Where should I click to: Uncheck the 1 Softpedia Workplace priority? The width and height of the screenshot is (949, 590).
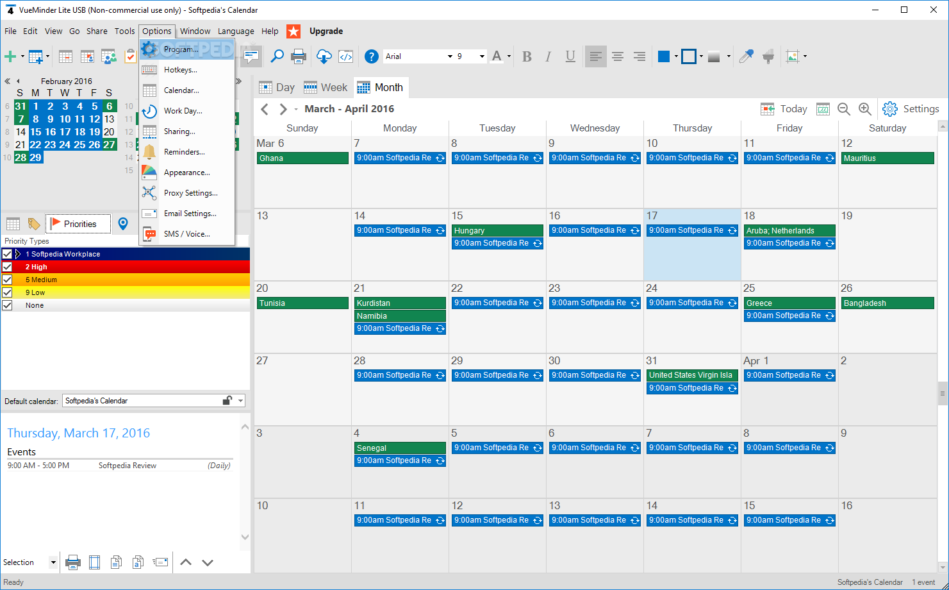point(7,254)
